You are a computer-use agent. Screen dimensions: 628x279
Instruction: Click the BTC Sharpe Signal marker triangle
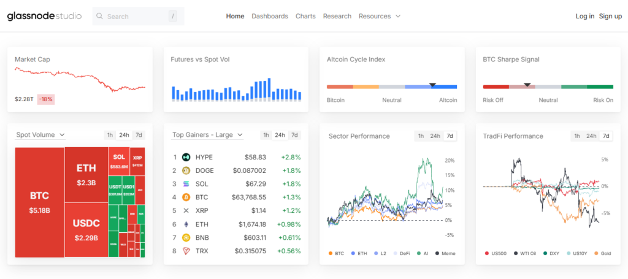click(527, 85)
